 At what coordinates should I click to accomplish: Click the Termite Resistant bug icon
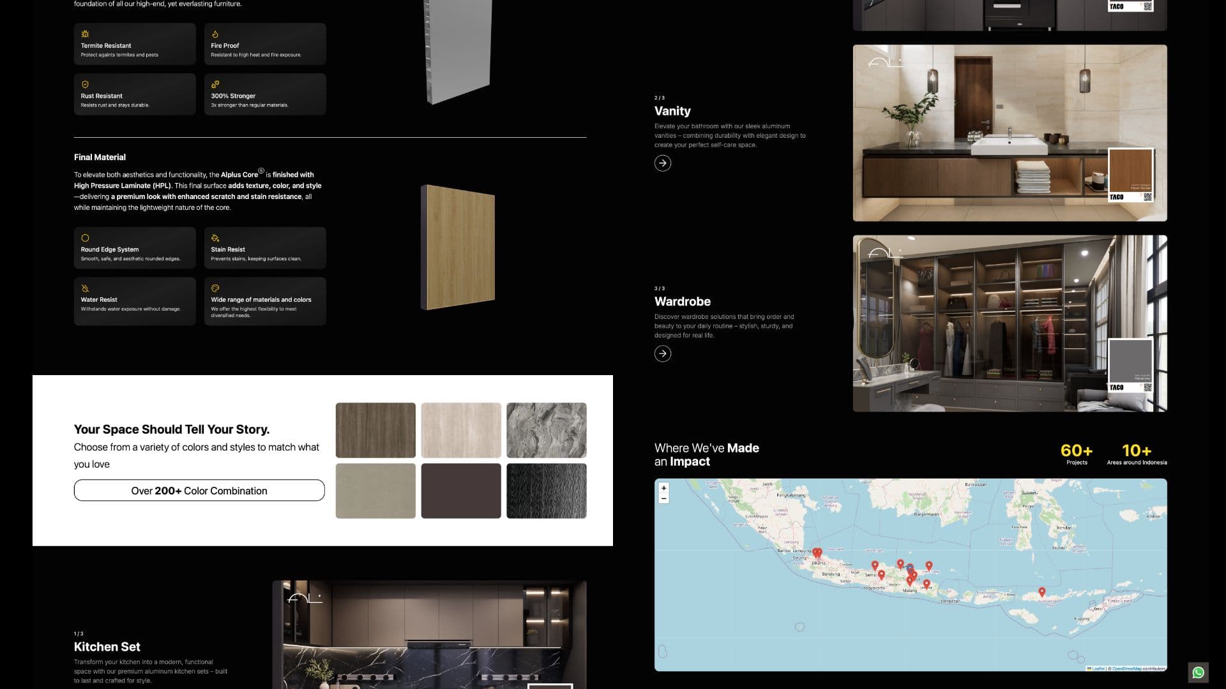(x=84, y=34)
